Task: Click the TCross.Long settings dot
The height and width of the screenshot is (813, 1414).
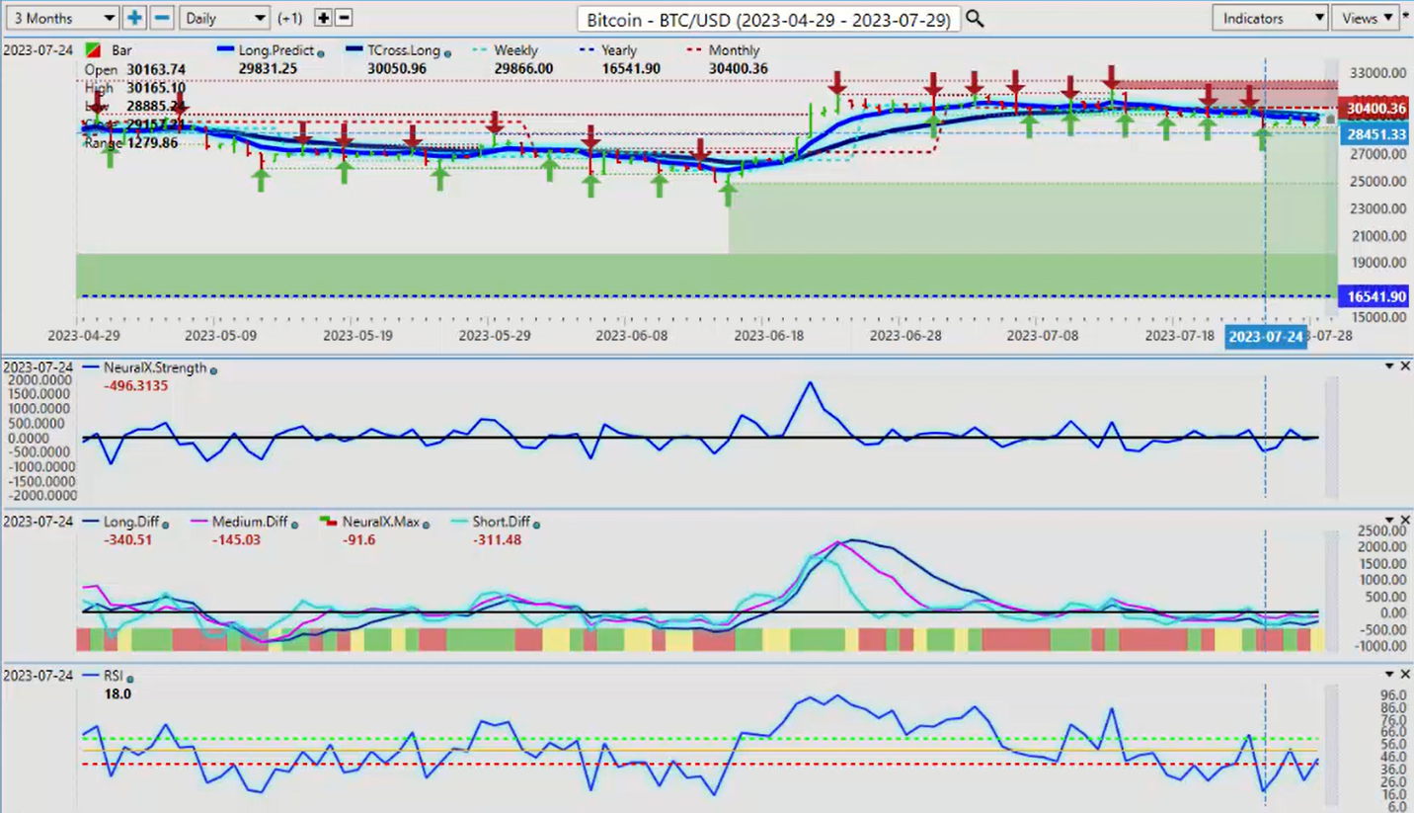Action: click(x=447, y=53)
